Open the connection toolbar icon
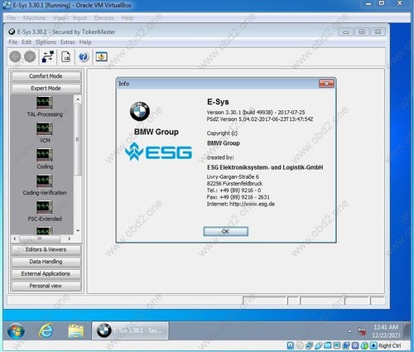The height and width of the screenshot is (352, 414). [x=48, y=56]
